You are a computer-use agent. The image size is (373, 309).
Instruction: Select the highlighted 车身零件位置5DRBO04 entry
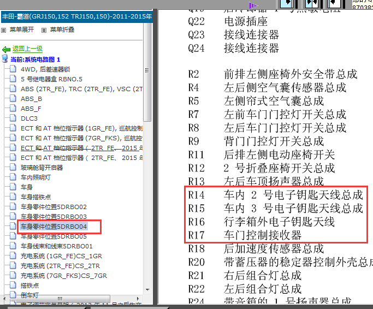pyautogui.click(x=54, y=227)
